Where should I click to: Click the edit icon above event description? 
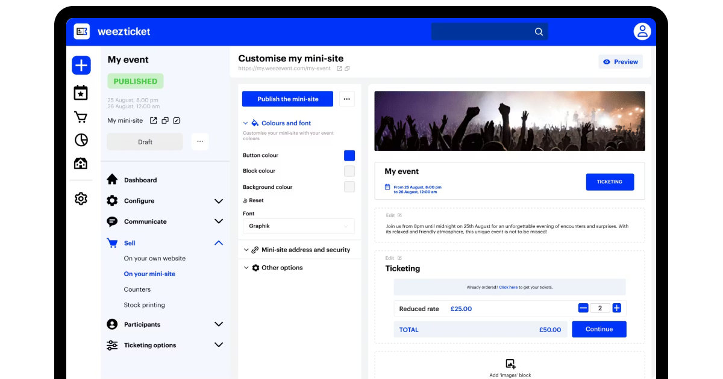399,215
